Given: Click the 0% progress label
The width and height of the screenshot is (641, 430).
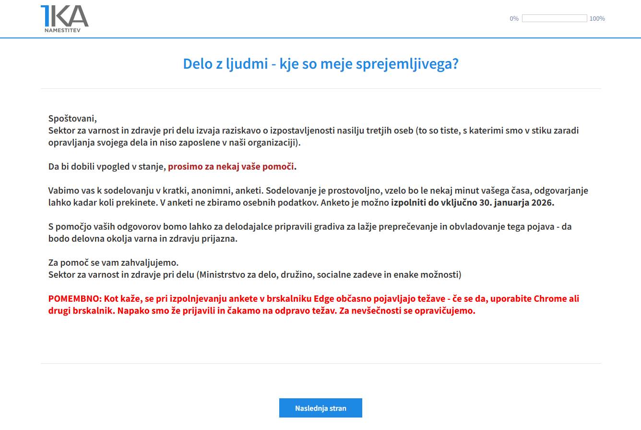Looking at the screenshot, I should click(514, 19).
